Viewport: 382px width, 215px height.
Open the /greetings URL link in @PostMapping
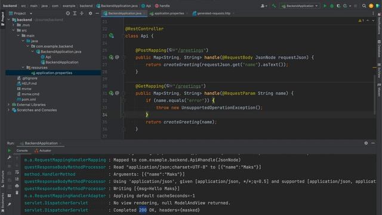(x=191, y=50)
